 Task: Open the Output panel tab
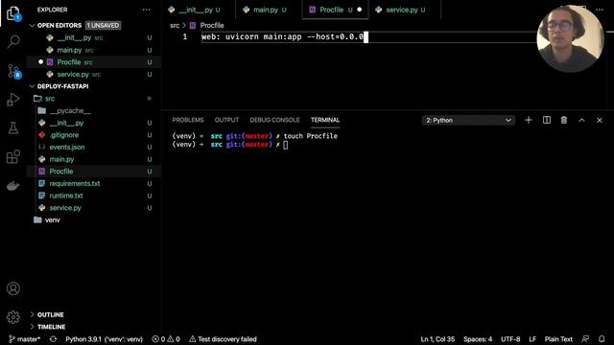(x=226, y=120)
